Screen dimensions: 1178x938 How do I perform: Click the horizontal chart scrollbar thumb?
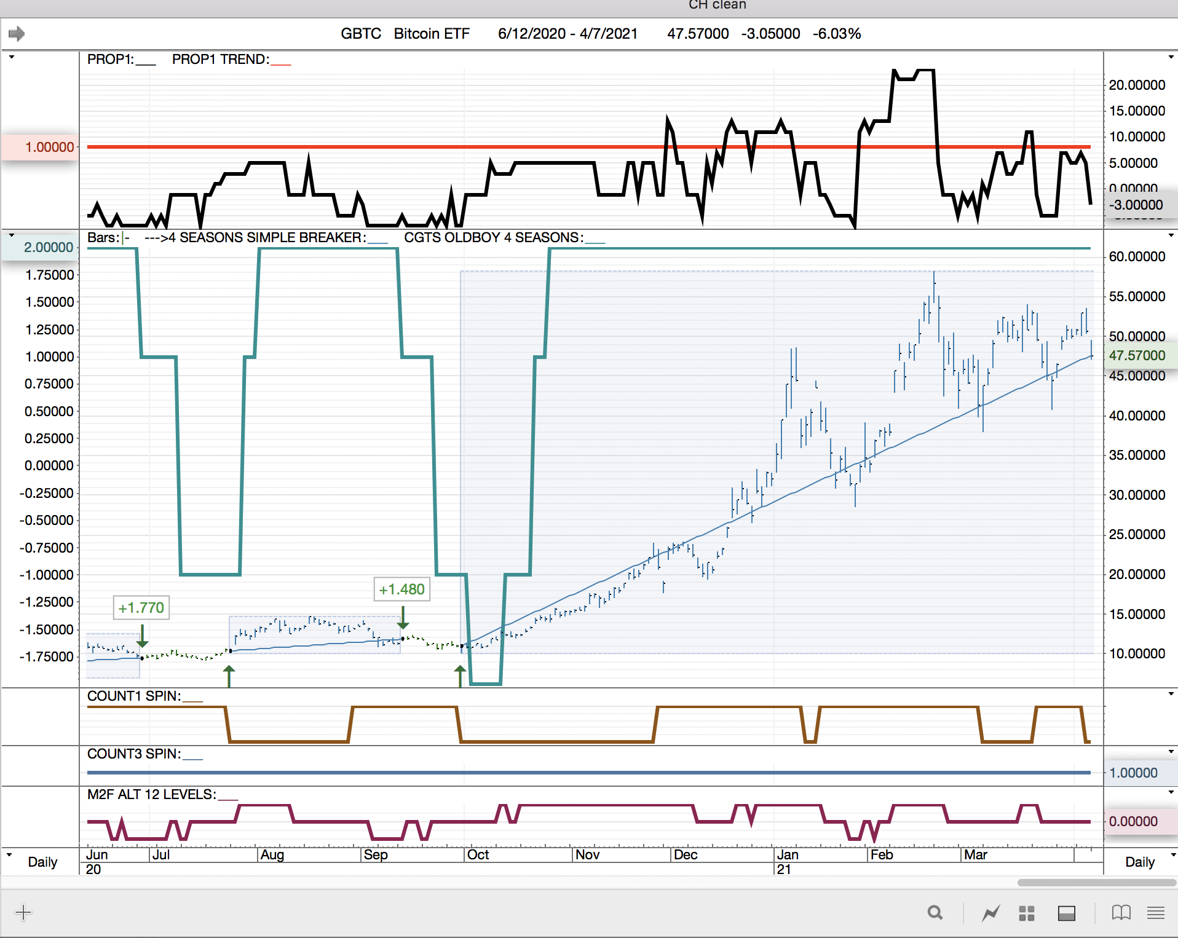[x=1097, y=883]
